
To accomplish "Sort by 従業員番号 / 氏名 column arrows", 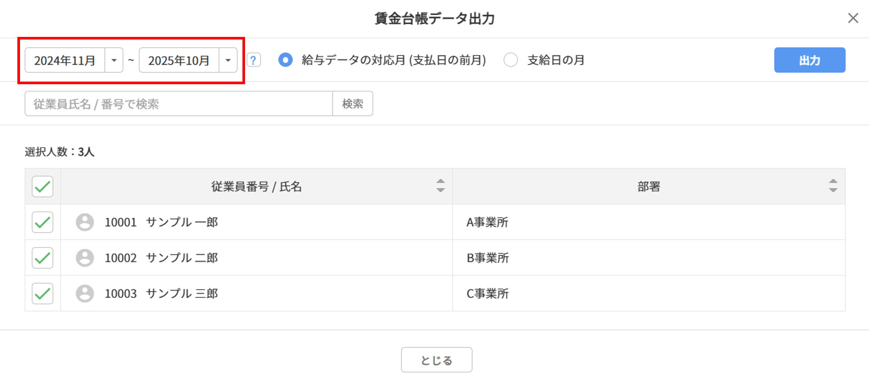I will point(440,186).
